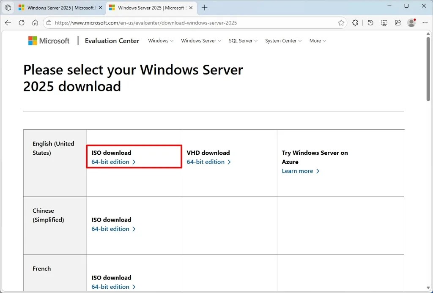Open the tab actions workspace icon
The width and height of the screenshot is (433, 293).
8,8
